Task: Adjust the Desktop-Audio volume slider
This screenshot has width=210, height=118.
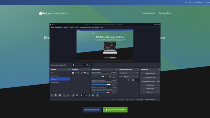Action: coord(100,77)
